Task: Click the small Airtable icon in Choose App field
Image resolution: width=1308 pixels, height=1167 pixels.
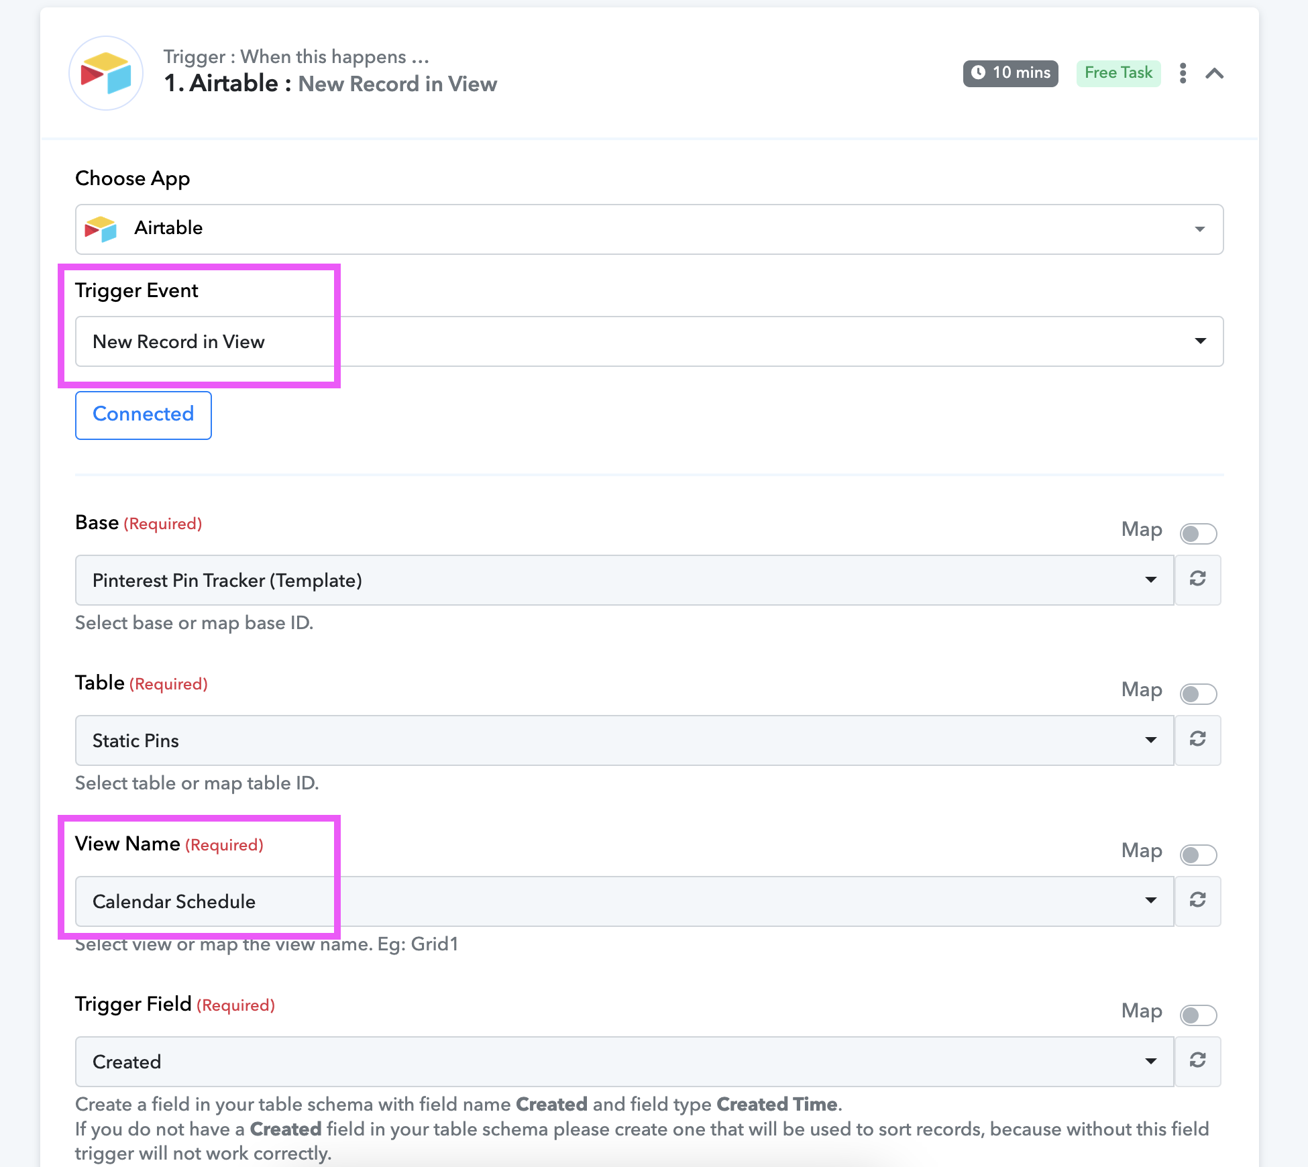Action: coord(101,229)
